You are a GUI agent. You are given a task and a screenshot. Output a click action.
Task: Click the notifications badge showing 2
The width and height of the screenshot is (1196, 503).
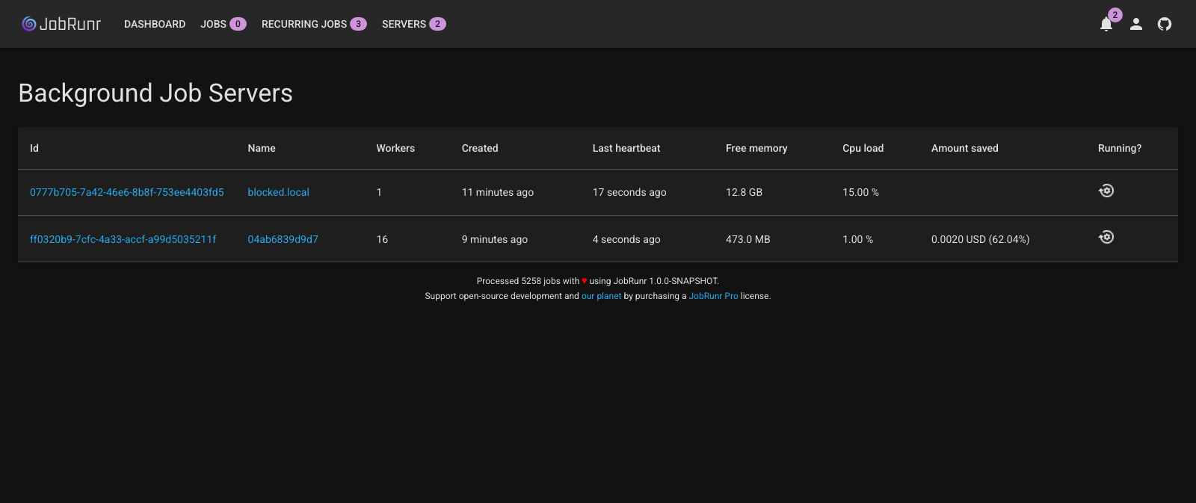(1115, 15)
